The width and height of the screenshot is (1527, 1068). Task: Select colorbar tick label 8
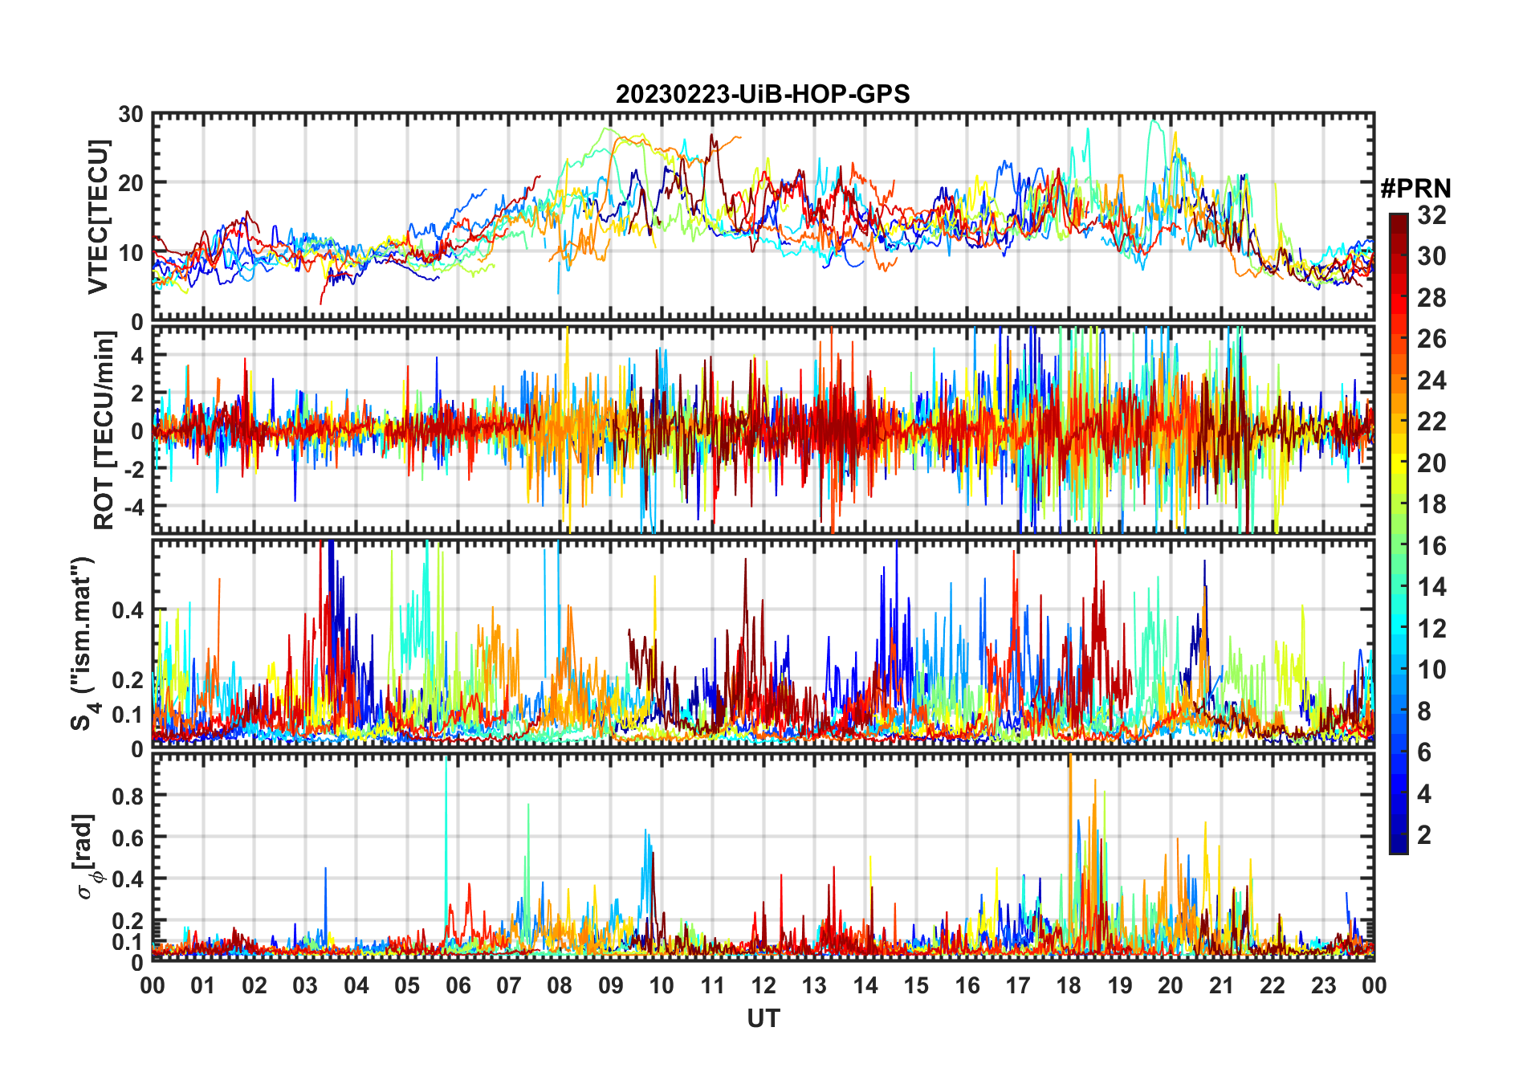tap(1424, 711)
